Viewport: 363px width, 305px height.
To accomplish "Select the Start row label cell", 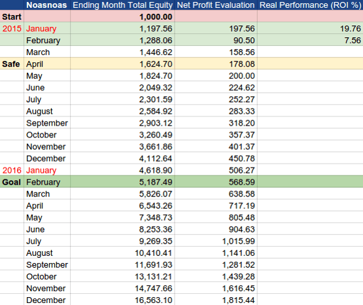I will click(x=12, y=16).
